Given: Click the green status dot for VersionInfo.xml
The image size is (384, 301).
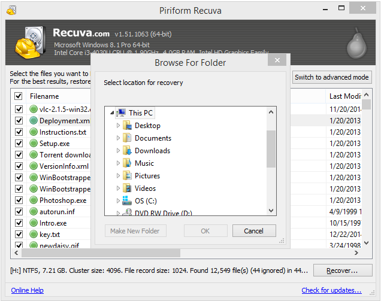Looking at the screenshot, I should point(34,166).
